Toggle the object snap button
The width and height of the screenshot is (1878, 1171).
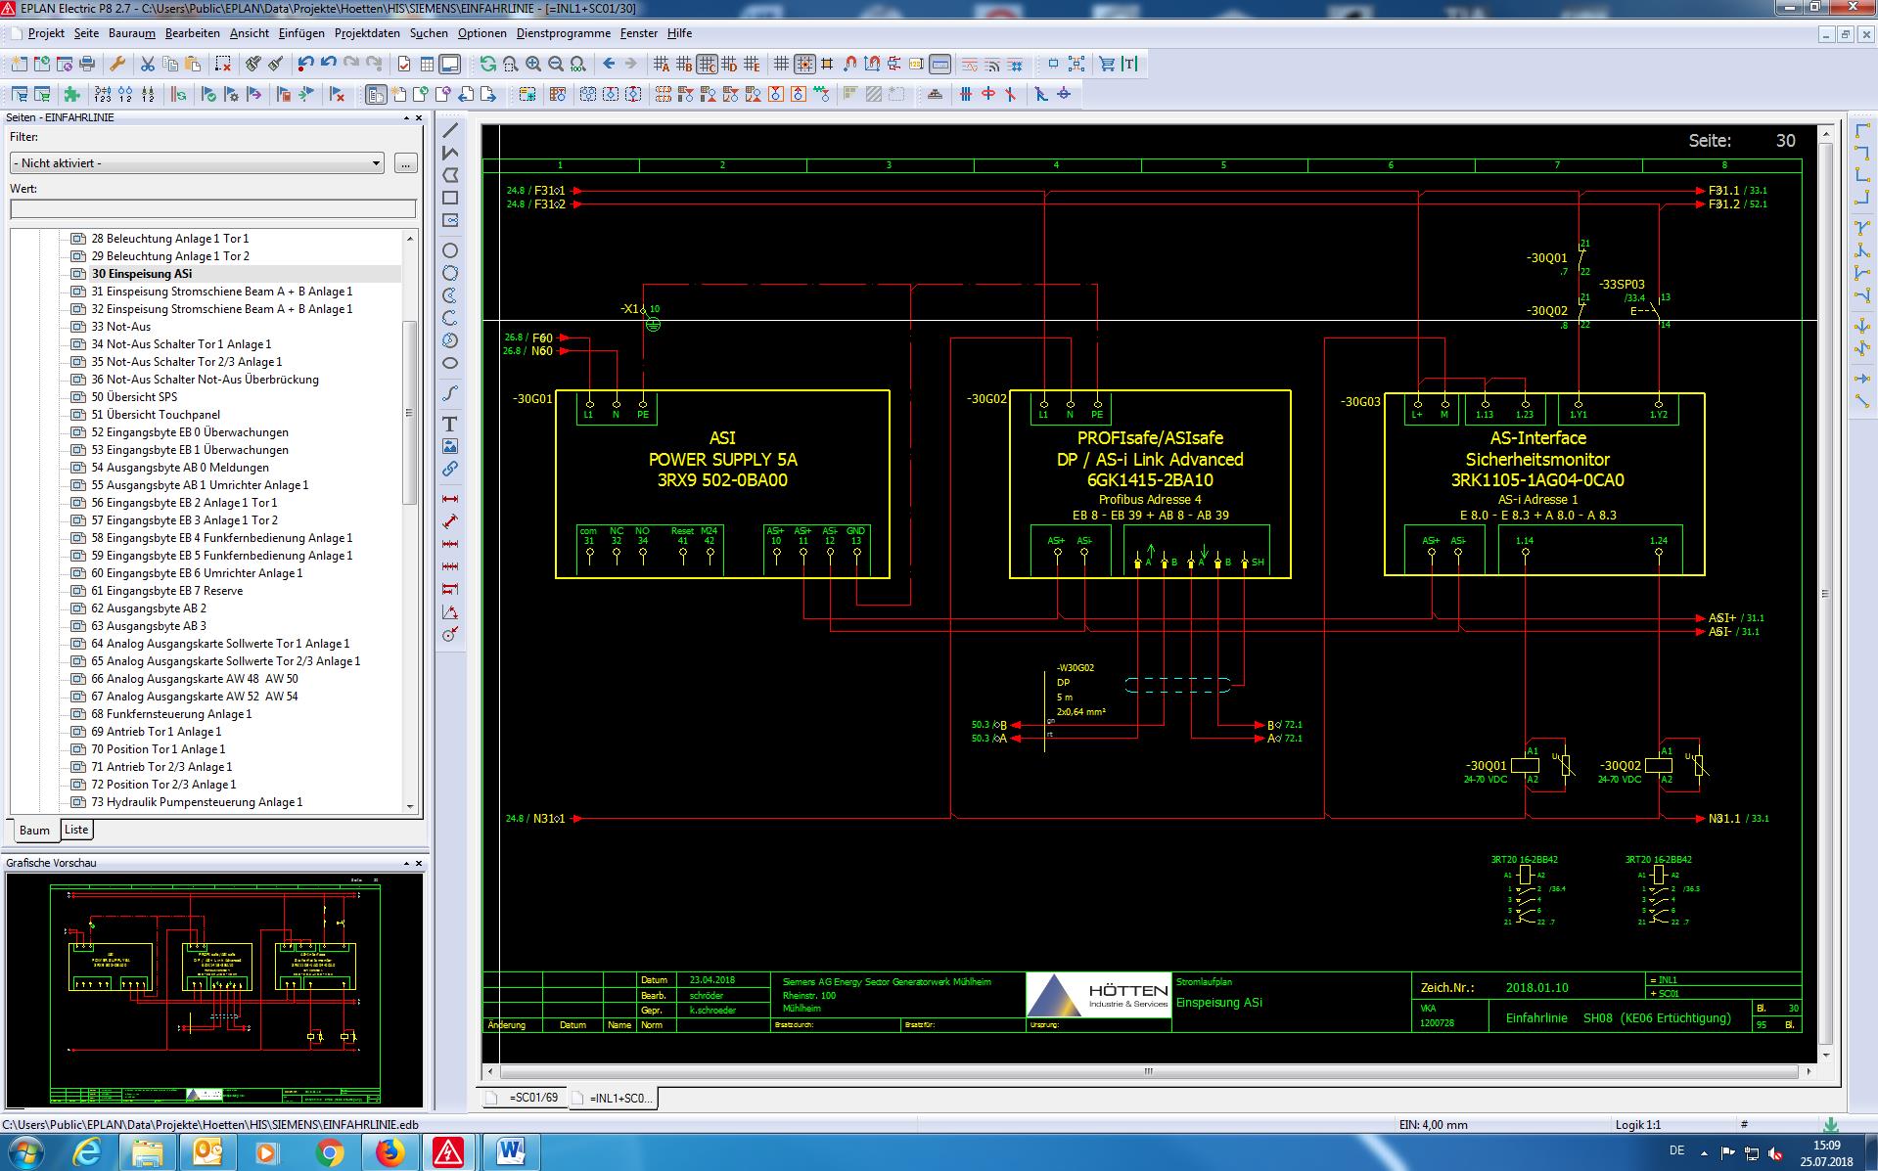pos(849,65)
